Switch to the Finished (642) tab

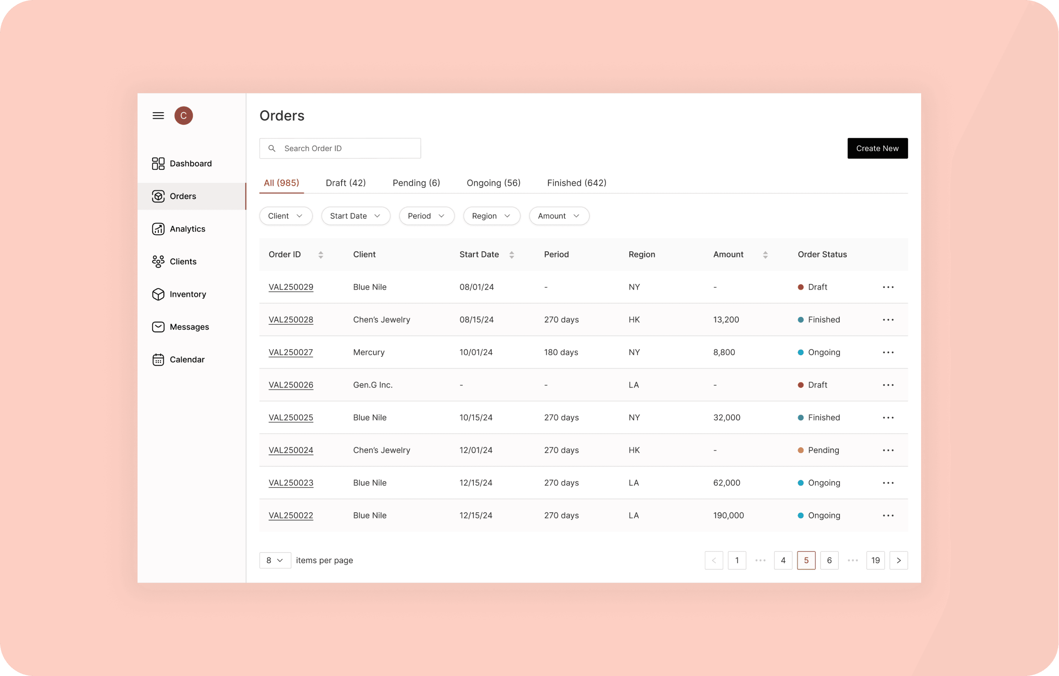[x=576, y=183]
